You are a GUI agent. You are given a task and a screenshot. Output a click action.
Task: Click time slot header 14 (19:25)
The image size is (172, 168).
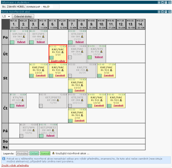[140, 24]
